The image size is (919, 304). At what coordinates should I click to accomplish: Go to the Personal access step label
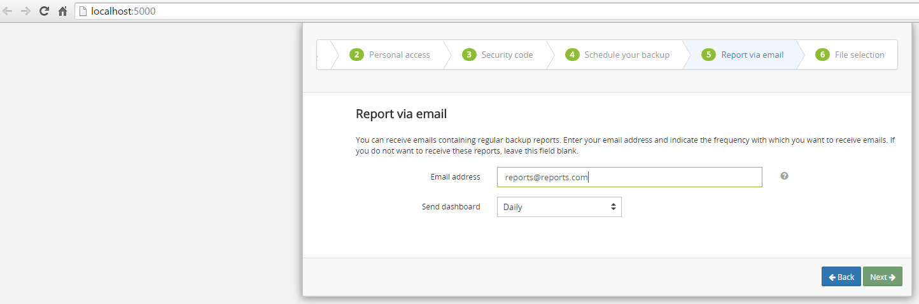(x=400, y=55)
